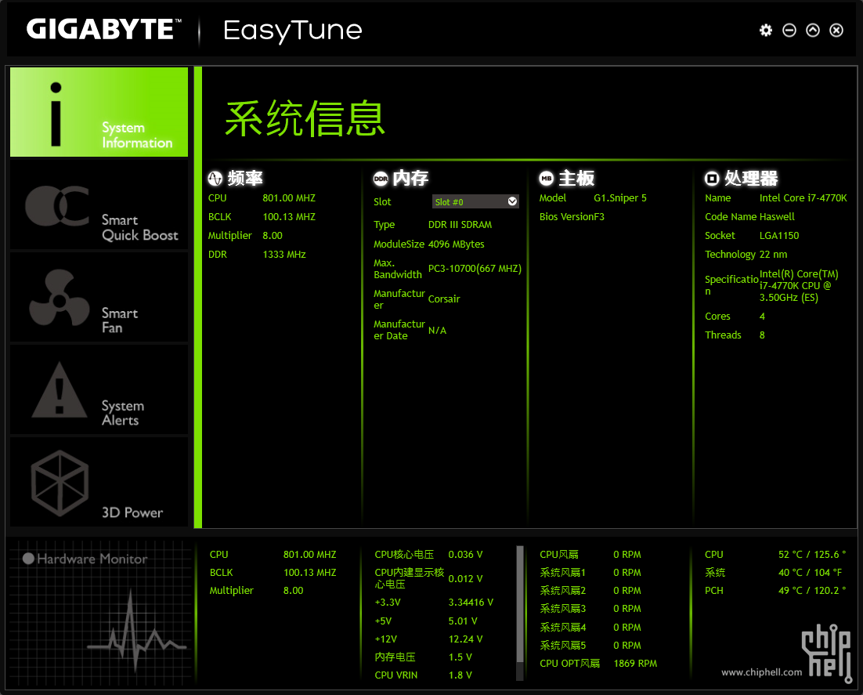
Task: Click the 系统 temperature 40 °C reading
Action: coord(811,573)
